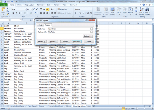Open the Sample PivotTable sheet tab
This screenshot has width=154, height=110.
17,106
